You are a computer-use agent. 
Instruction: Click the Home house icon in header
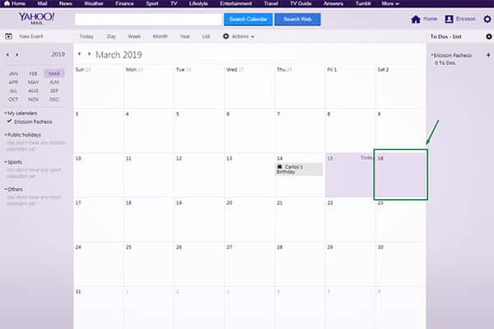[416, 20]
